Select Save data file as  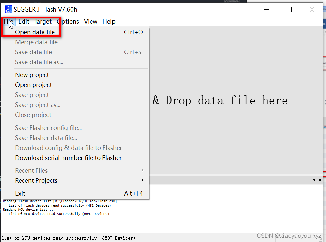39,62
